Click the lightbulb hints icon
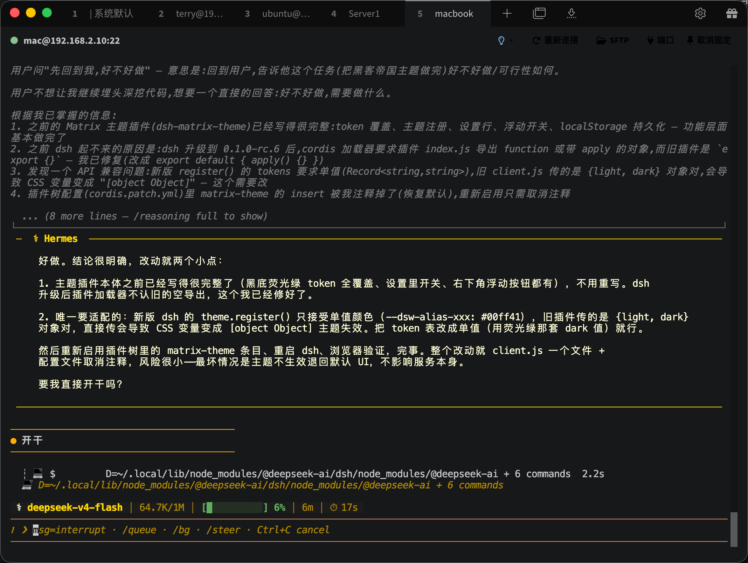Image resolution: width=748 pixels, height=563 pixels. (x=501, y=41)
